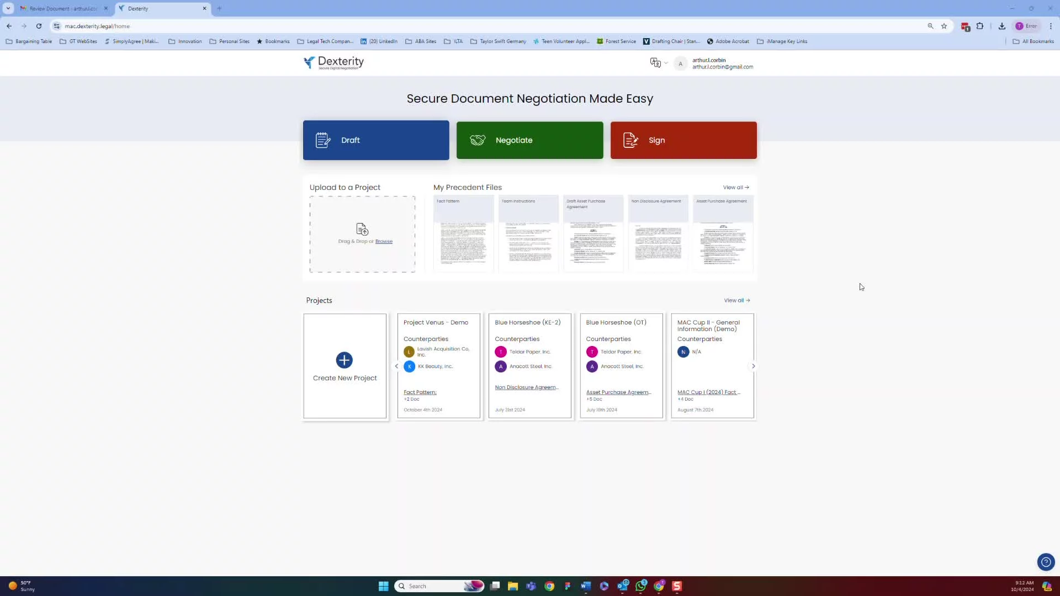Open MAC Cup II - General Information project
1060x596 pixels.
click(x=708, y=326)
